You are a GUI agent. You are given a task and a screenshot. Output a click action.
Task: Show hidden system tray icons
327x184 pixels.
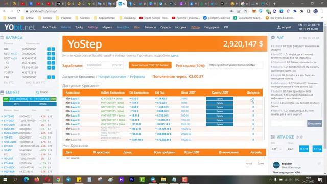[x=270, y=179]
